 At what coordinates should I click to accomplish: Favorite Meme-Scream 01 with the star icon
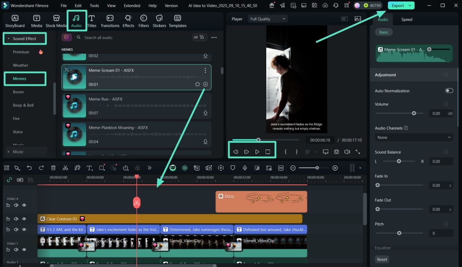point(197,84)
